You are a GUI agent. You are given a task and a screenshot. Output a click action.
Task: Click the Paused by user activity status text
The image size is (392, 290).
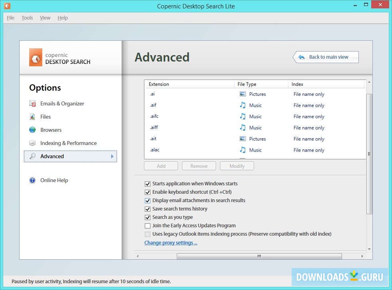[x=91, y=282]
